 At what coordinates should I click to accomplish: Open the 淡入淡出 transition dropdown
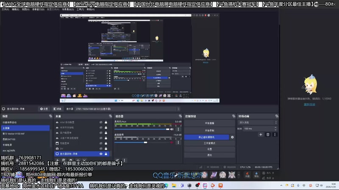[258, 122]
